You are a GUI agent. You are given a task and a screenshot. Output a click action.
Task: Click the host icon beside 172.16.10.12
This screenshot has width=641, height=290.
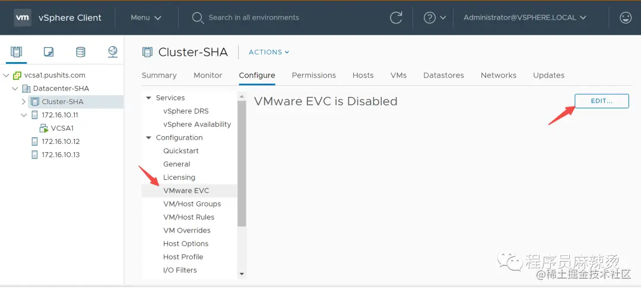[35, 141]
